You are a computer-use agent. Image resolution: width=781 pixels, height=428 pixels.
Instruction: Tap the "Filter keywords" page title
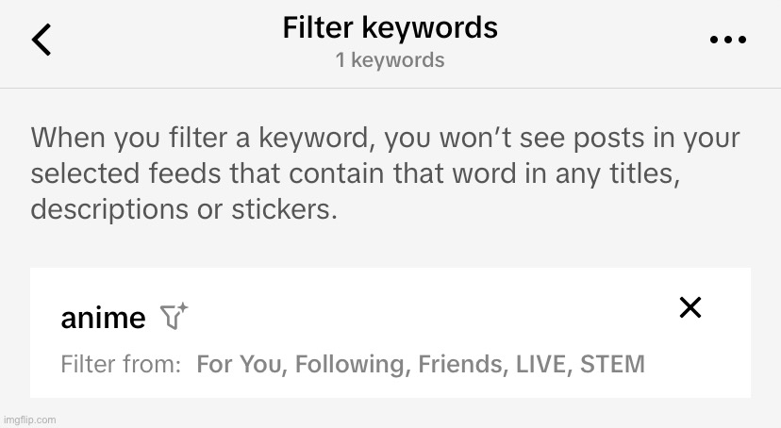pyautogui.click(x=390, y=28)
